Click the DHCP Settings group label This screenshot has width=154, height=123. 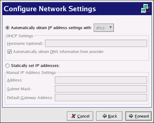click(x=20, y=36)
